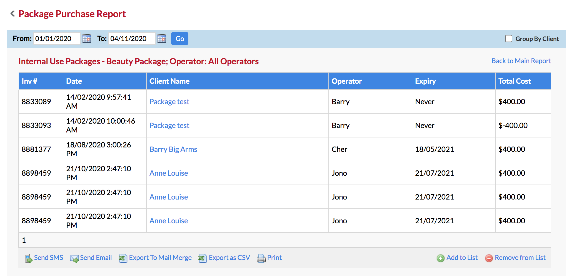The height and width of the screenshot is (276, 574).
Task: Click the Internal Use Packages - Beauty Package heading
Action: click(139, 61)
